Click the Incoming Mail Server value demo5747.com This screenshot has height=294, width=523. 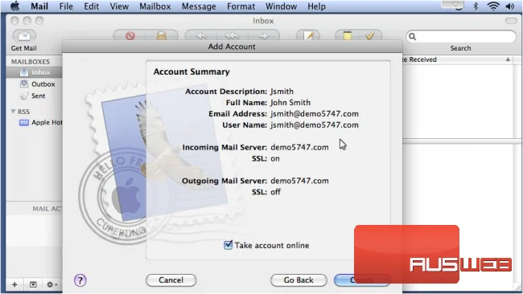[299, 147]
